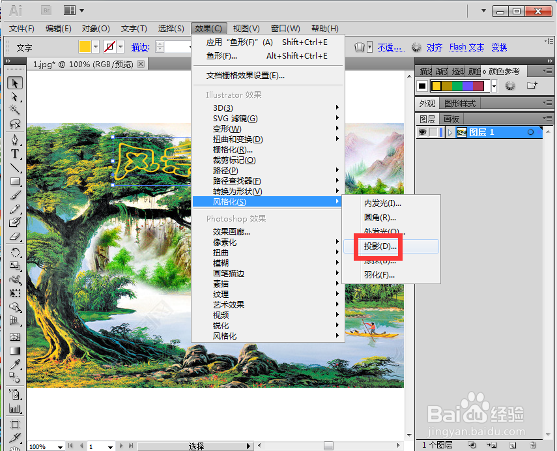557x451 pixels.
Task: Select the Selection tool arrow
Action: pos(14,83)
